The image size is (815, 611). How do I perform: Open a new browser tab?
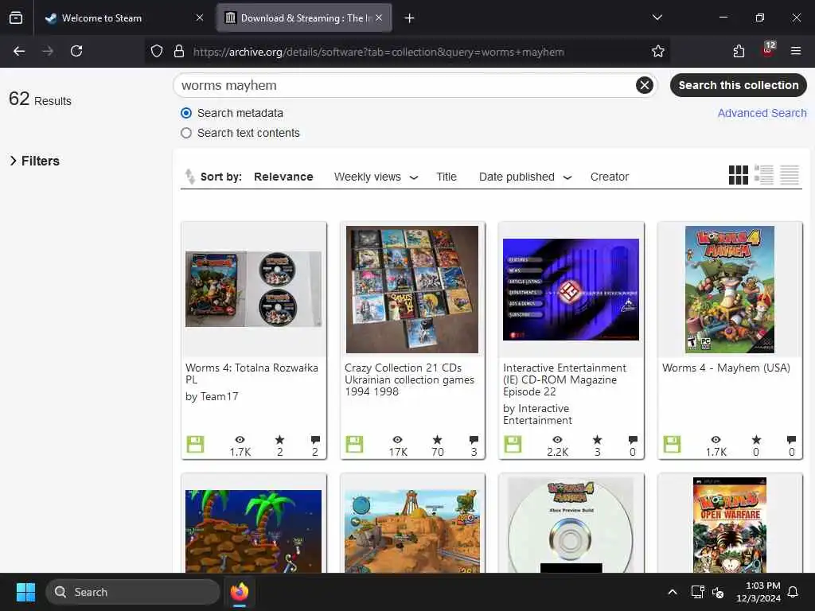409,18
